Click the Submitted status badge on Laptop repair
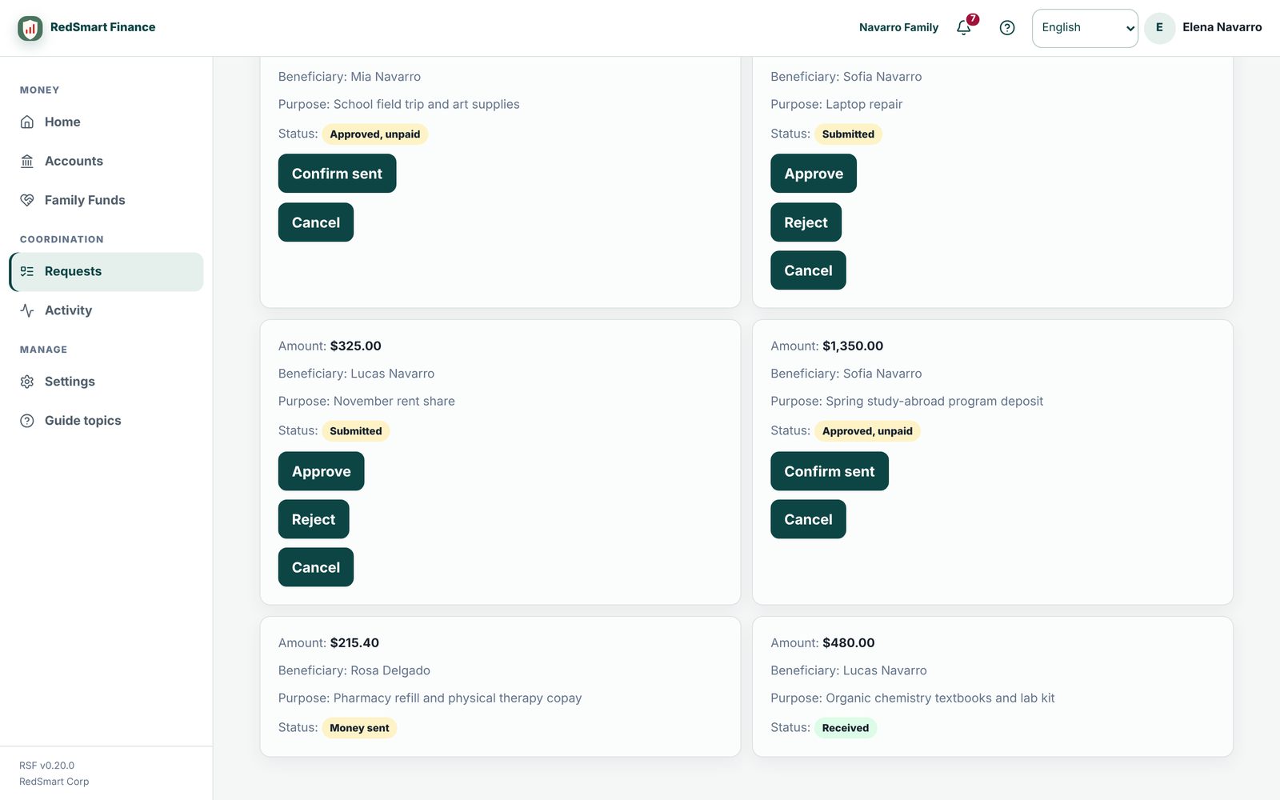1280x800 pixels. pos(848,134)
